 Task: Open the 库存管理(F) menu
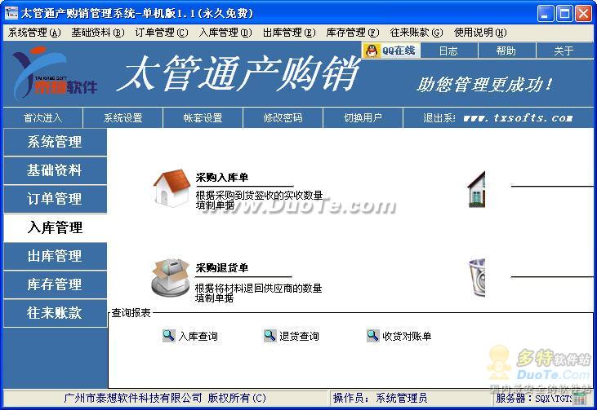pos(353,33)
